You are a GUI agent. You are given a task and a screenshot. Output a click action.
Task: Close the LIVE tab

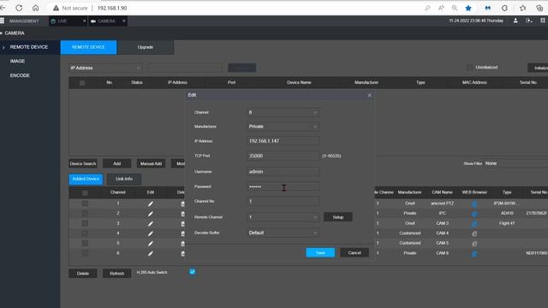pos(84,21)
